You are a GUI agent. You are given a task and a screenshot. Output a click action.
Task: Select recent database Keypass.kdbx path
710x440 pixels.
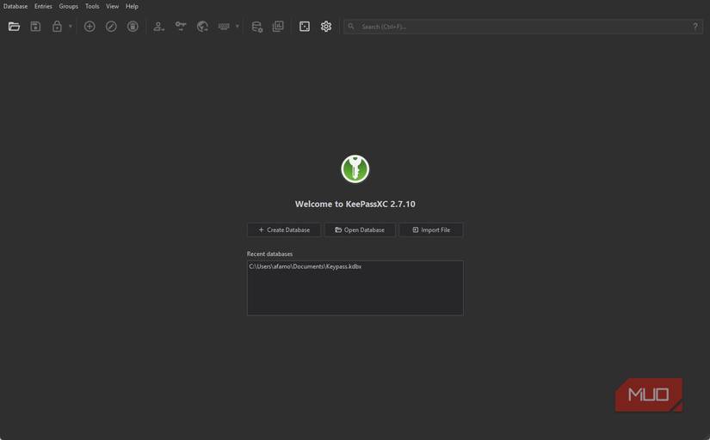click(306, 266)
